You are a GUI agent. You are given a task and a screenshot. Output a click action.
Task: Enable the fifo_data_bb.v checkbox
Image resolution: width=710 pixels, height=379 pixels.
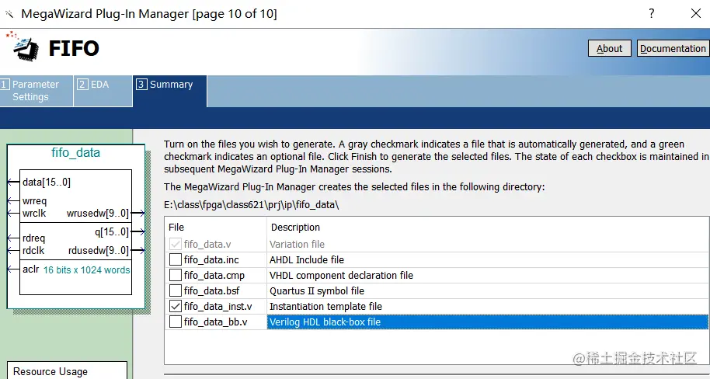click(x=176, y=322)
